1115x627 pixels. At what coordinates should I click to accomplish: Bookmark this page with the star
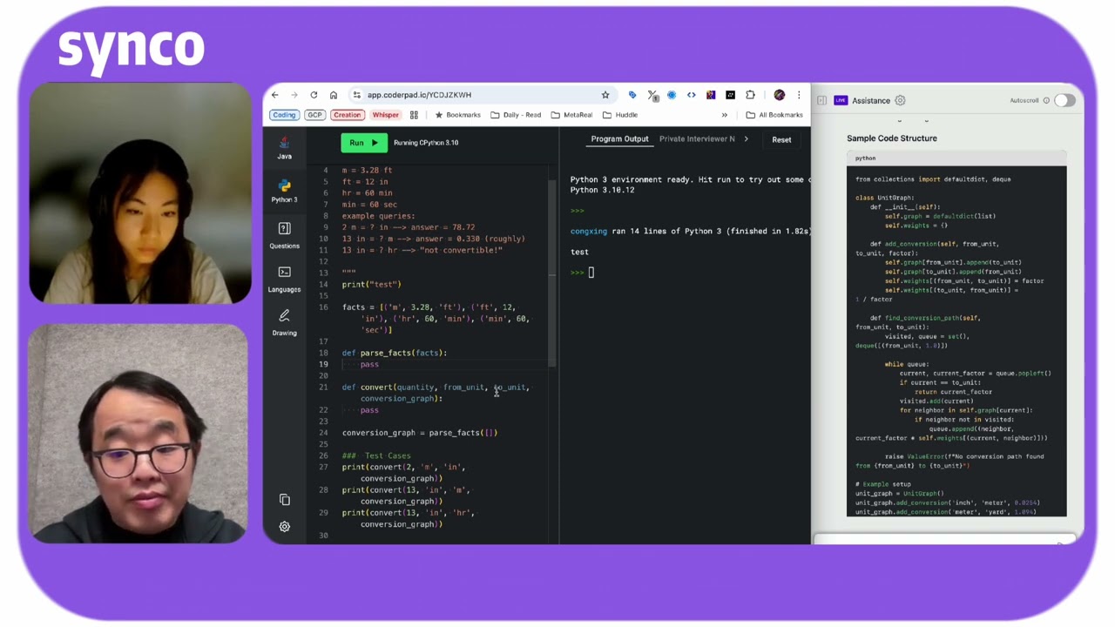pyautogui.click(x=605, y=95)
